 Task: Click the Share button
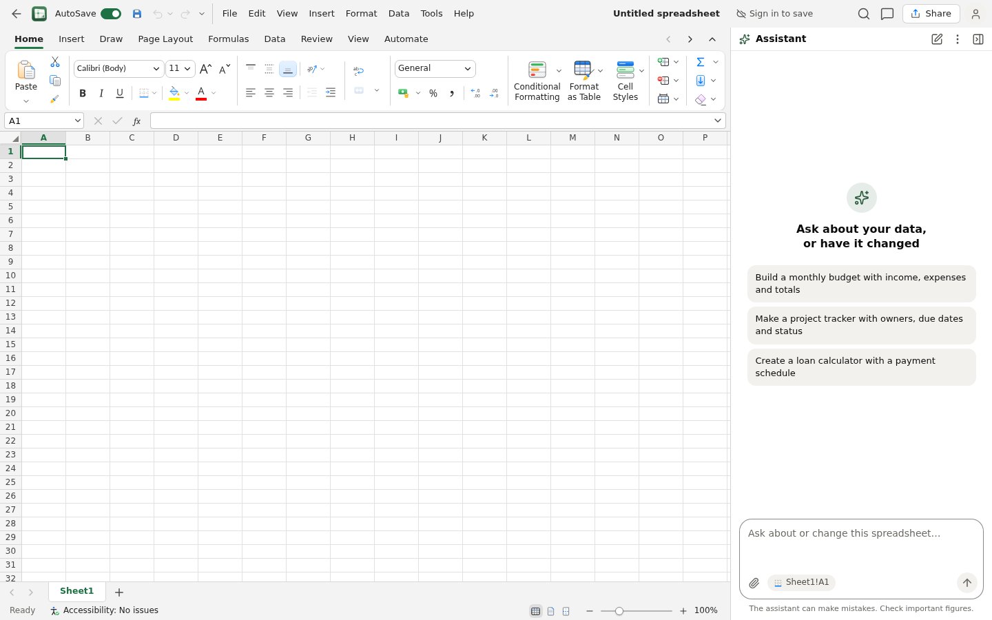click(x=931, y=14)
